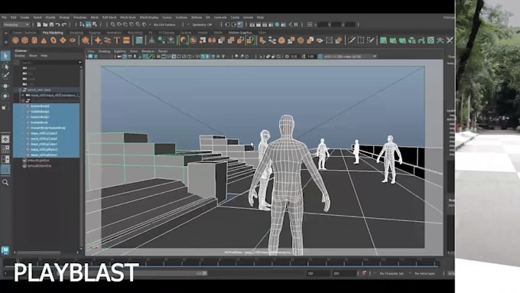Switch to four view pane layout
520x293 pixels.
pos(5,149)
